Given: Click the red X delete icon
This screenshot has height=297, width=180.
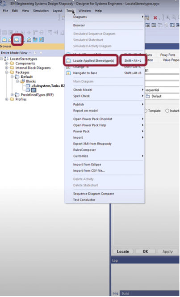Looking at the screenshot, I should tap(155, 18).
